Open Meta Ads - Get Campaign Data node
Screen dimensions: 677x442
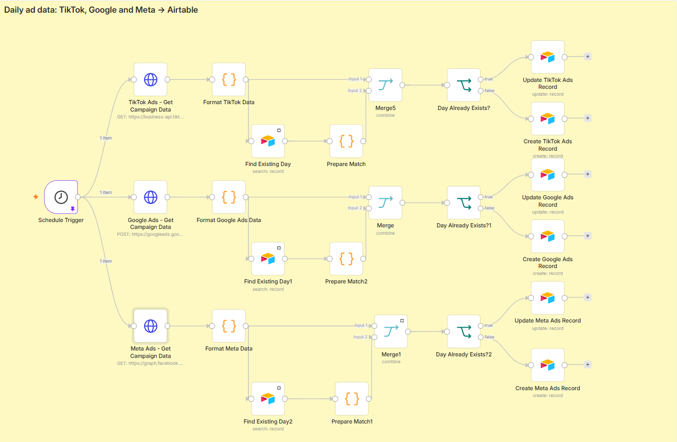[x=151, y=326]
